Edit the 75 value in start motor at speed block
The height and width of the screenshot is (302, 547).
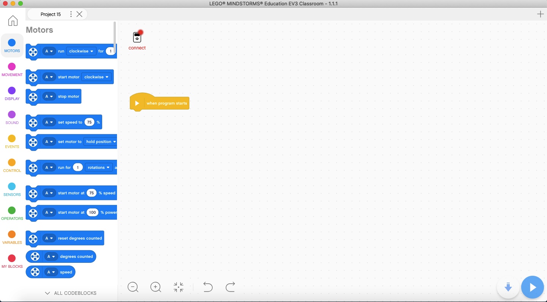pos(92,193)
